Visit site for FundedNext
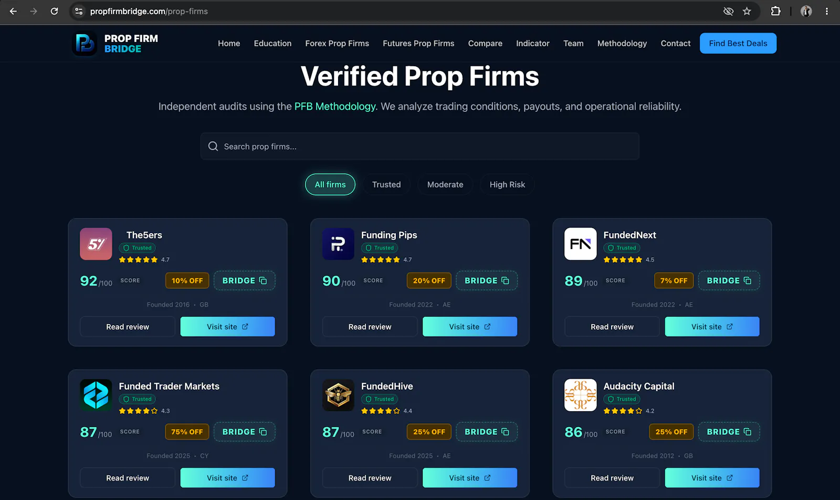Viewport: 840px width, 500px height. click(x=712, y=327)
